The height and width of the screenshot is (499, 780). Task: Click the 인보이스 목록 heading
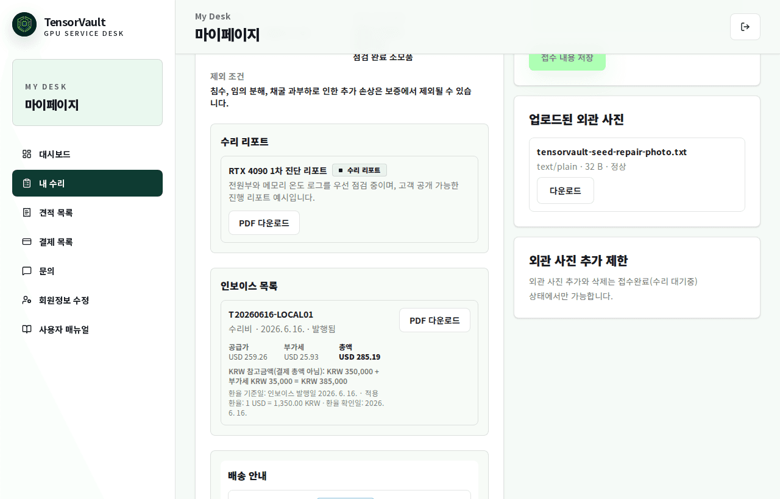tap(249, 286)
